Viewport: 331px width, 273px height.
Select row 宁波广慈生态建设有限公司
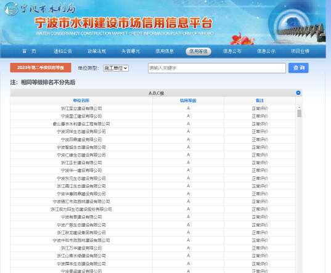coord(153,225)
